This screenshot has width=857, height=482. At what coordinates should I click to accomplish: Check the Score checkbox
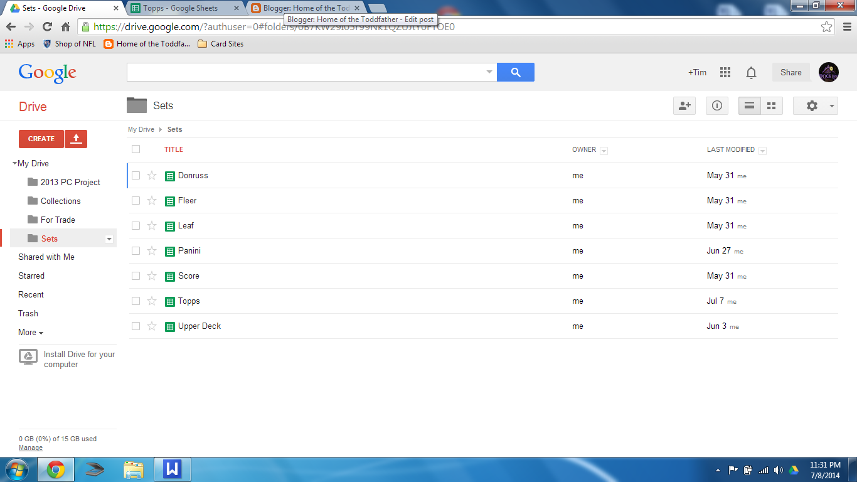click(x=136, y=276)
